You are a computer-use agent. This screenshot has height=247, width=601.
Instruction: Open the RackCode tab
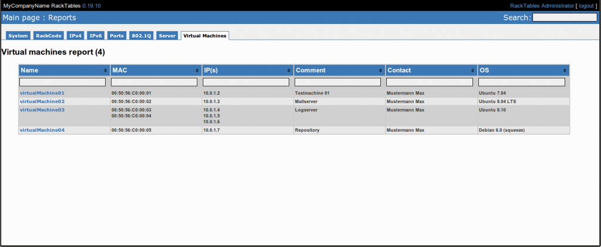click(48, 36)
